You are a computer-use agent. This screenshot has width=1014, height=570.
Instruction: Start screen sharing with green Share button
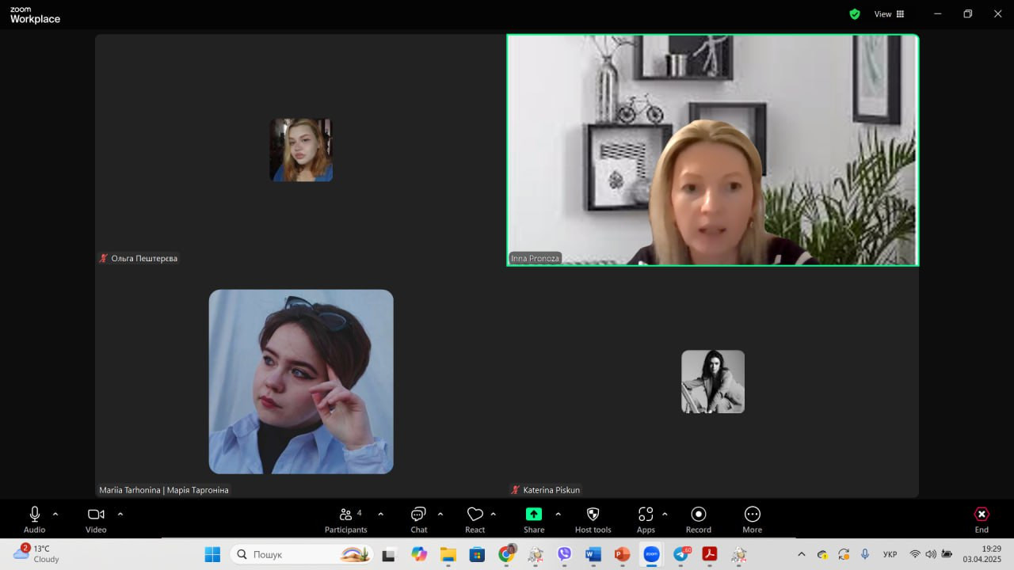click(x=534, y=519)
